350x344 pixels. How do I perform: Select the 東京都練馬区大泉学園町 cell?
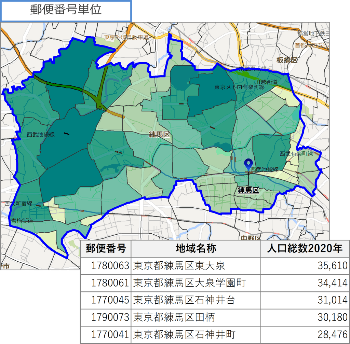tap(196, 283)
